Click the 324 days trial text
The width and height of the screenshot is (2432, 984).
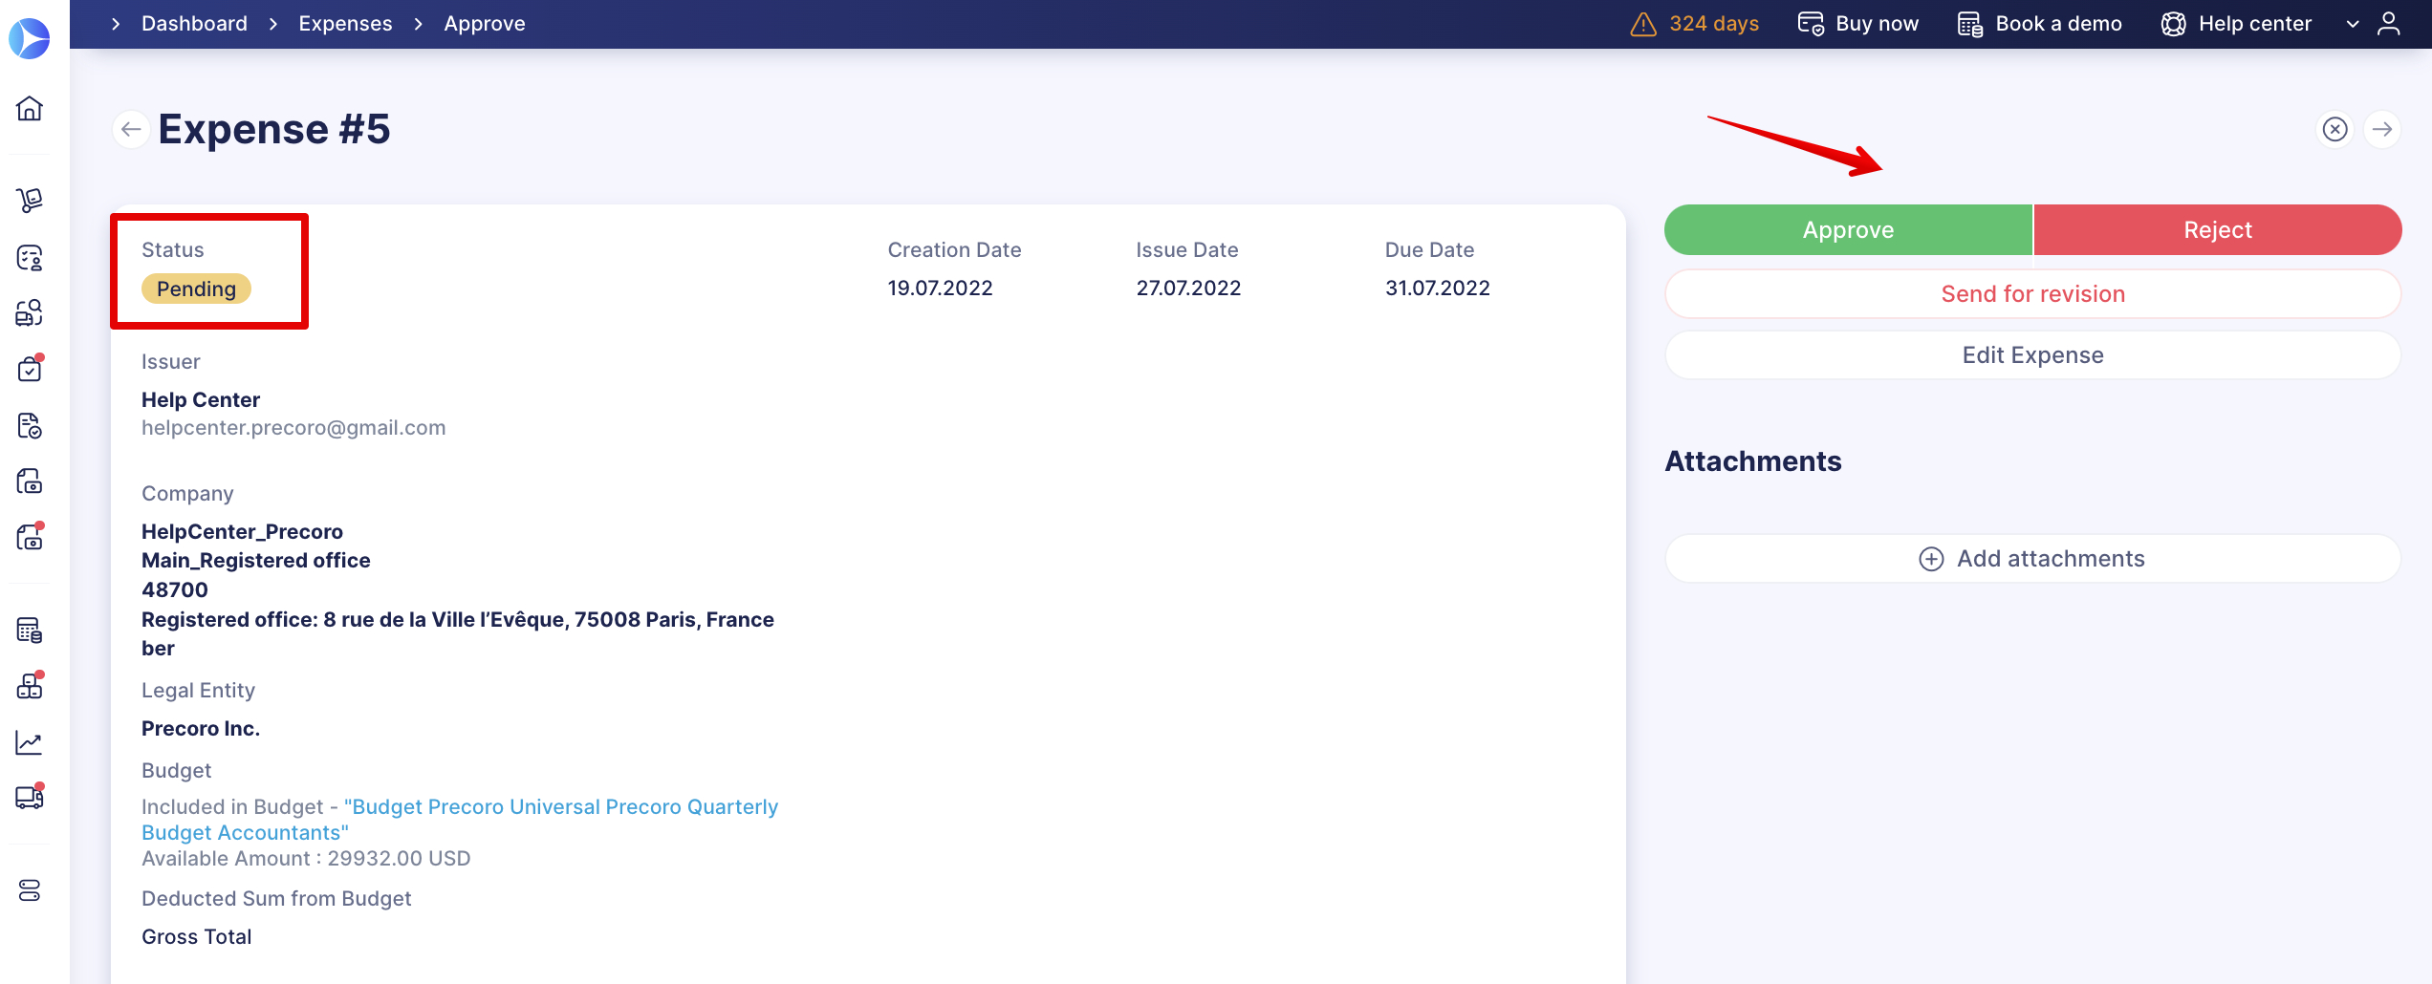tap(1714, 24)
